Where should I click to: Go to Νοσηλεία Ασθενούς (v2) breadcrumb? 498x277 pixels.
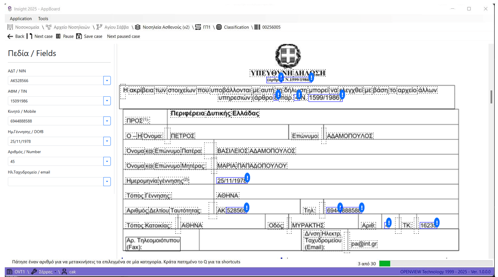(166, 27)
